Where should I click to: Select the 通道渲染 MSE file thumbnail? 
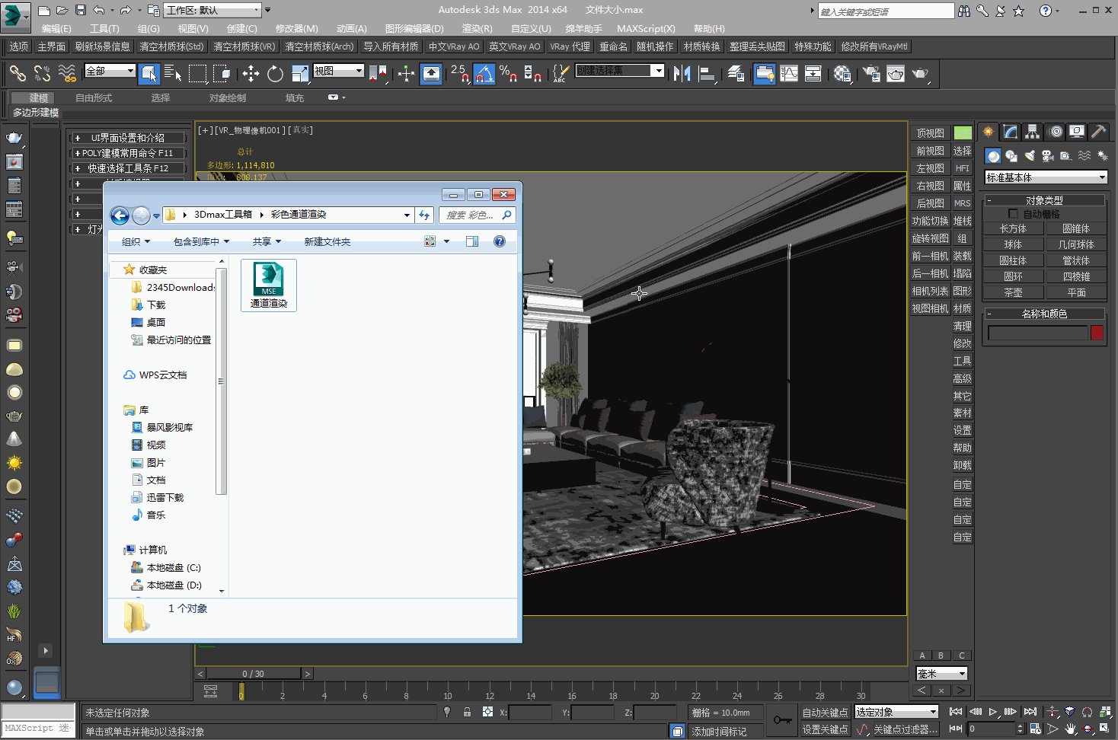(x=269, y=285)
